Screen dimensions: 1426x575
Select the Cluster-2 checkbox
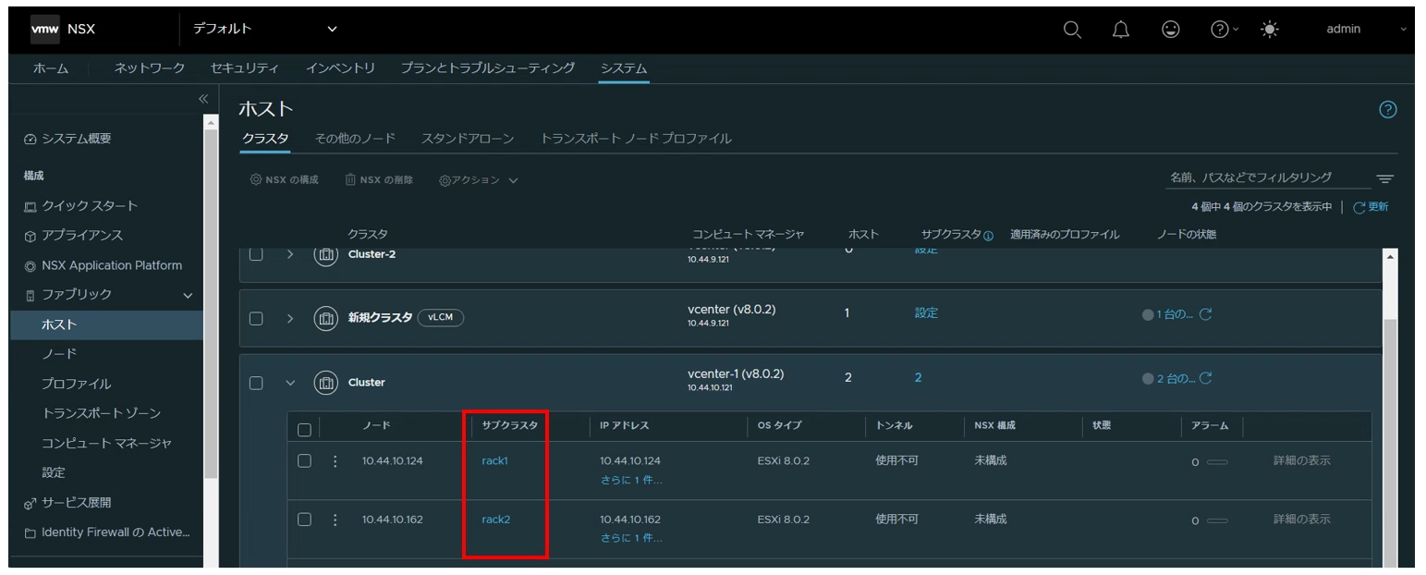[x=257, y=254]
